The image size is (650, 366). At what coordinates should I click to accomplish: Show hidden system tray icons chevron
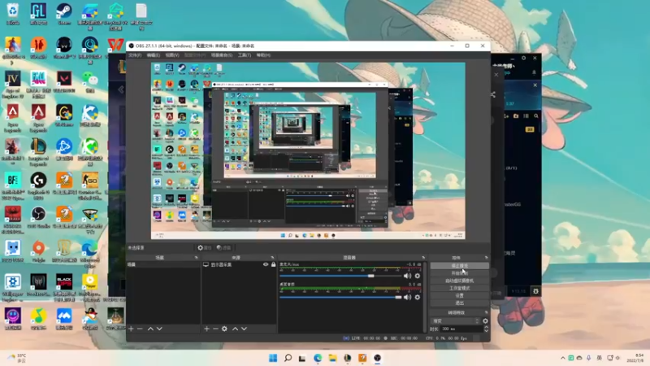tap(562, 358)
